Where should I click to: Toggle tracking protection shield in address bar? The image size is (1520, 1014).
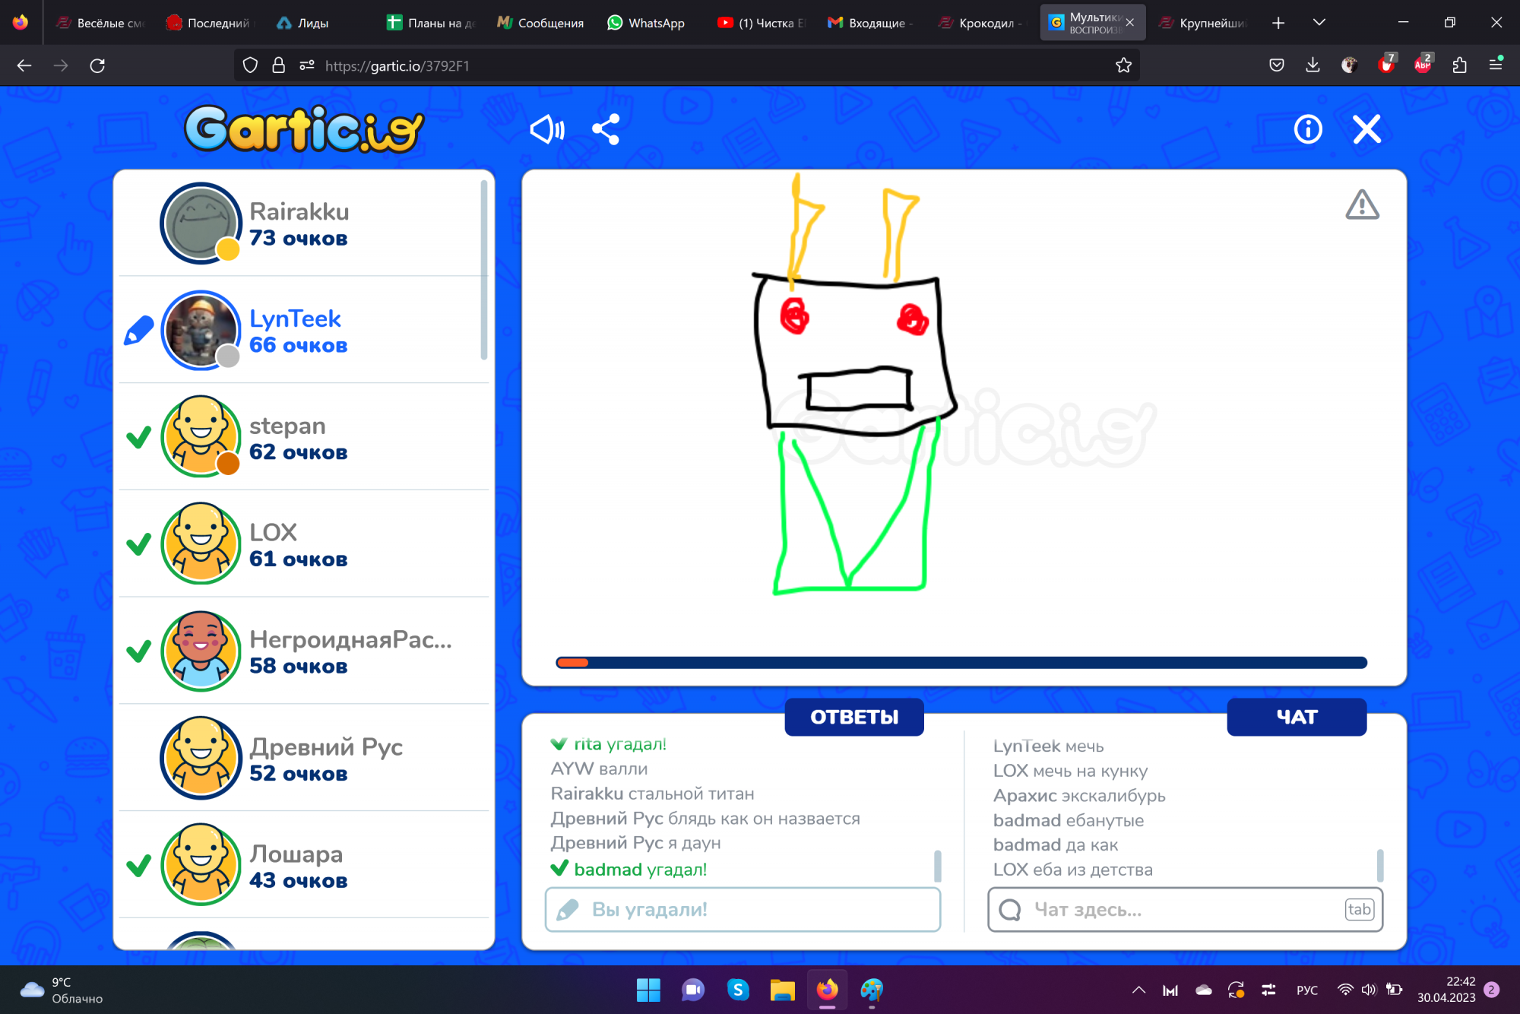[x=250, y=65]
